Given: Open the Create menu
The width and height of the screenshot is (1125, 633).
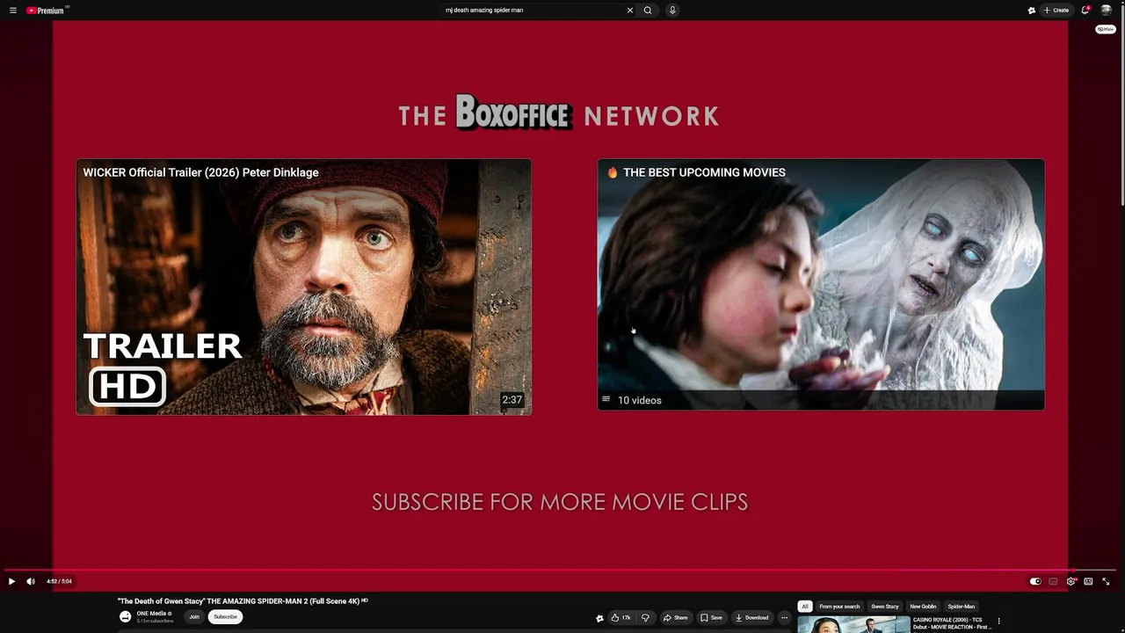Looking at the screenshot, I should click(x=1056, y=11).
